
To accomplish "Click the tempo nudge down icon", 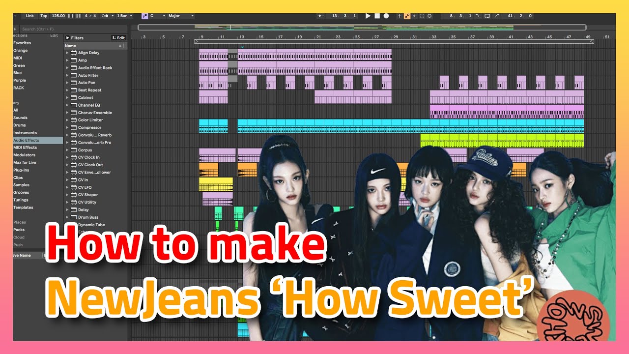I will pos(70,16).
